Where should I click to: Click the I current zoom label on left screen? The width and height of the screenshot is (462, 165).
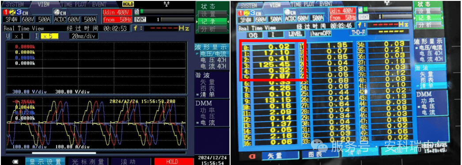click(37, 36)
